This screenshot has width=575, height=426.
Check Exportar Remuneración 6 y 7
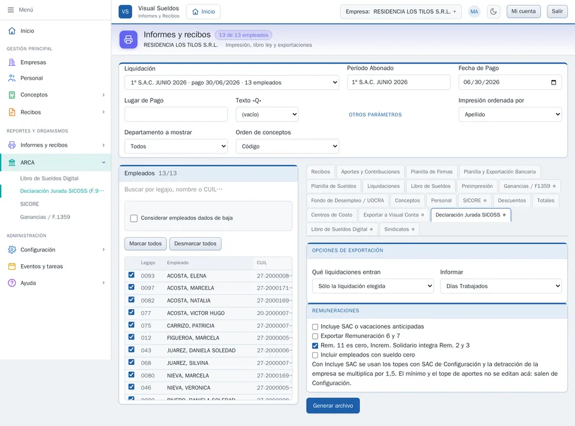pos(315,336)
